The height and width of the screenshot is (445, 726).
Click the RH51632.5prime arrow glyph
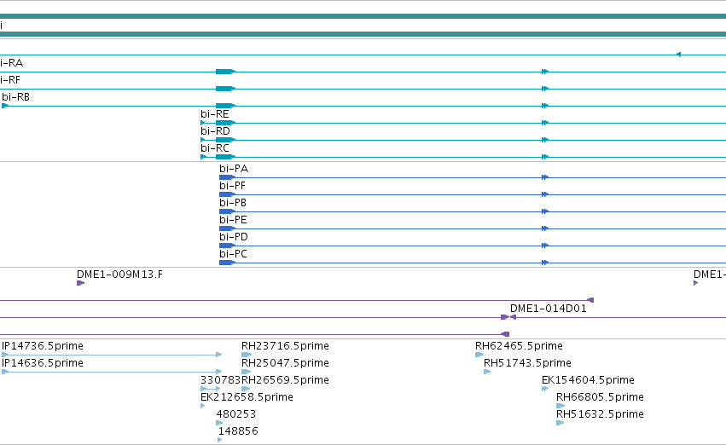(560, 423)
